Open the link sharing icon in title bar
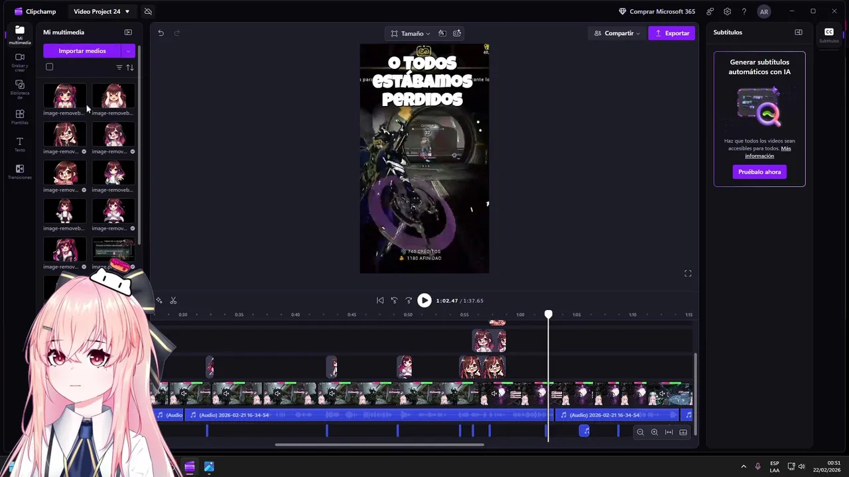The height and width of the screenshot is (477, 849). coord(710,11)
